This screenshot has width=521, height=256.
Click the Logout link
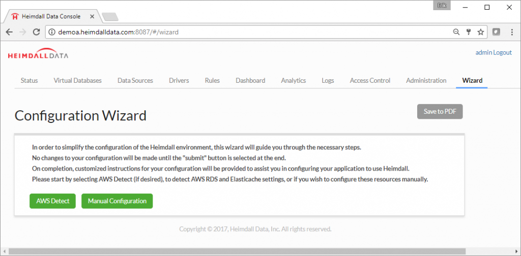click(x=503, y=52)
